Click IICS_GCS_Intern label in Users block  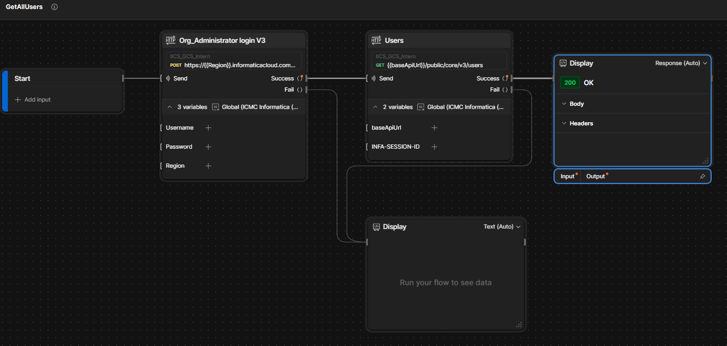pos(396,56)
